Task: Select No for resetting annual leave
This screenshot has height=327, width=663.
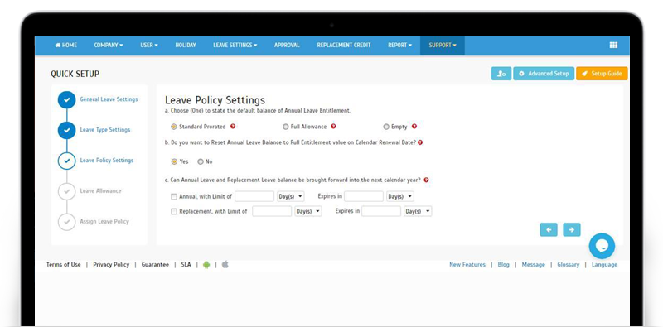Action: [200, 161]
